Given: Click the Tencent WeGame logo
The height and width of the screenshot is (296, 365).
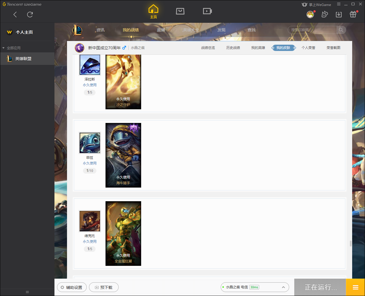Looking at the screenshot, I should coord(22,4).
